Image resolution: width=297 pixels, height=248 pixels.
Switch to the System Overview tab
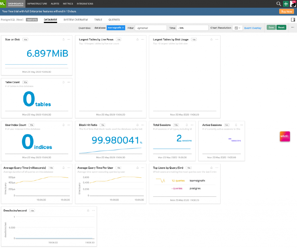(x=76, y=20)
